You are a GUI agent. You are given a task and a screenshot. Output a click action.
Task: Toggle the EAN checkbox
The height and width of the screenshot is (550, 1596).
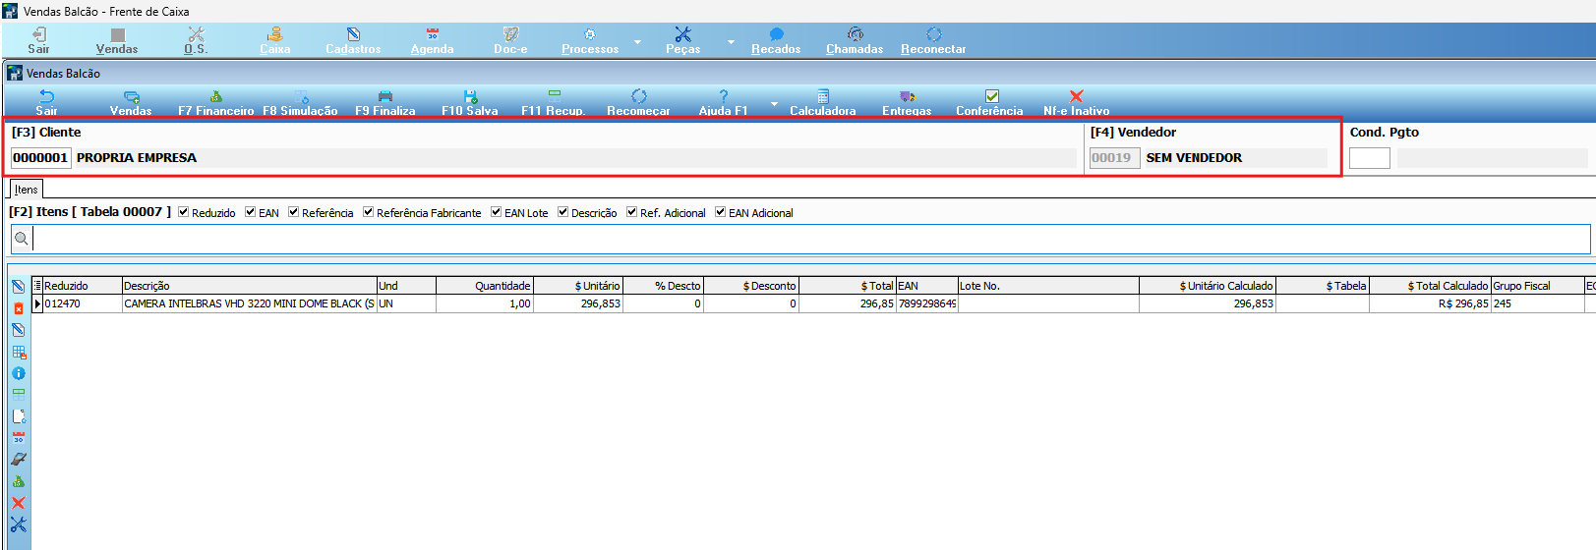pyautogui.click(x=250, y=212)
